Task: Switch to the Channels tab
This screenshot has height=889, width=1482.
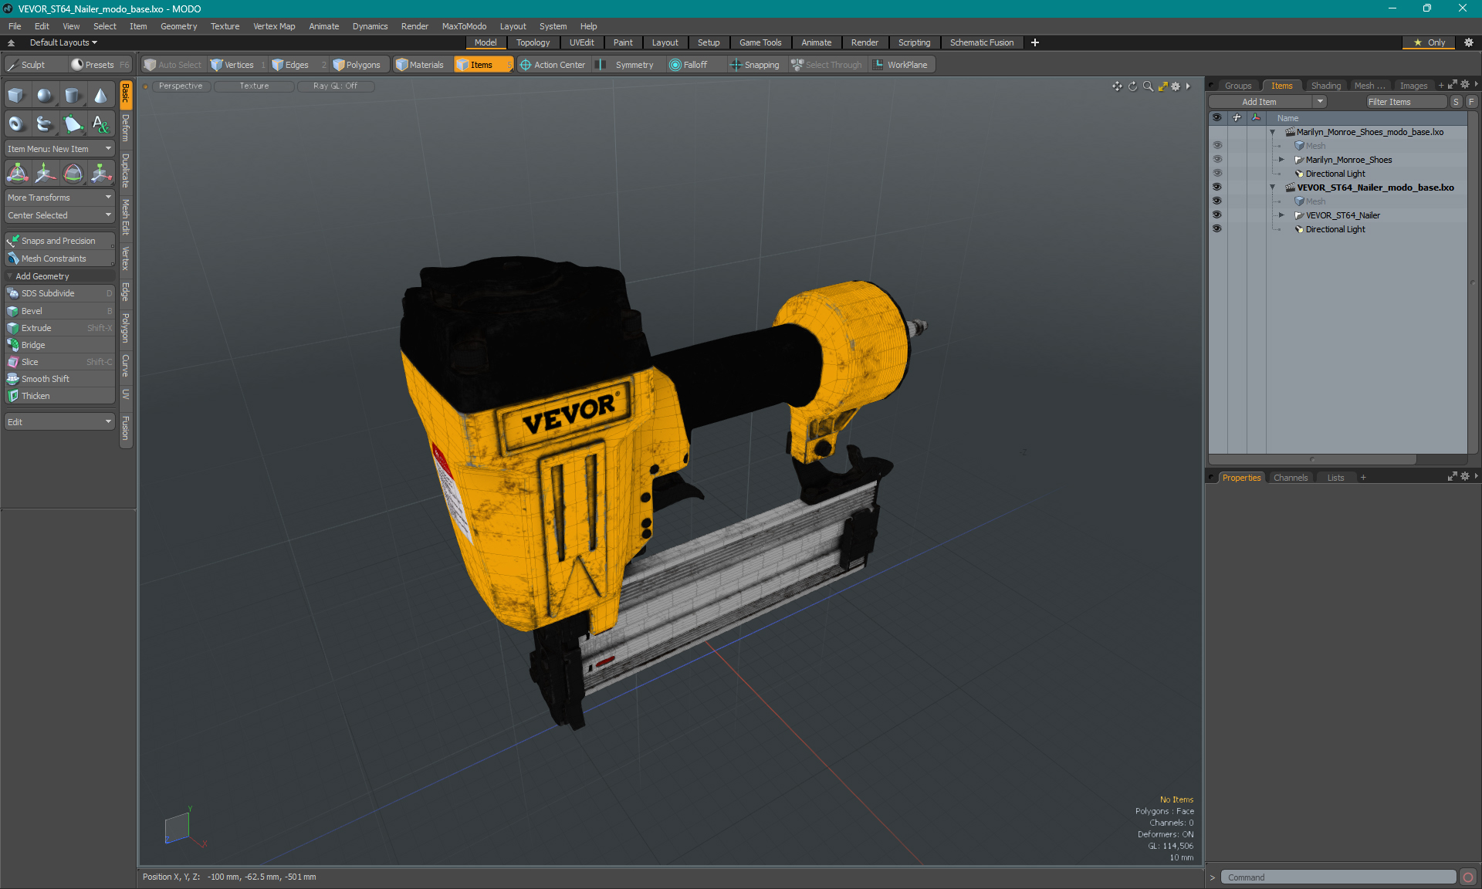Action: tap(1291, 478)
